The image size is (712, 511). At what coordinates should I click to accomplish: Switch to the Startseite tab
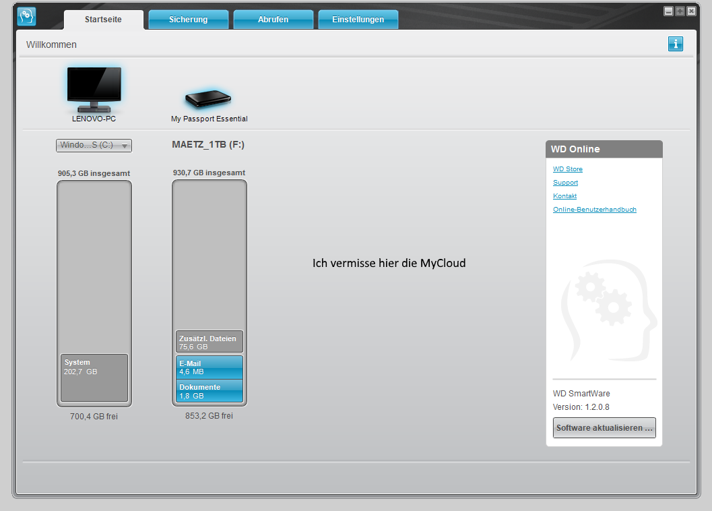coord(104,20)
